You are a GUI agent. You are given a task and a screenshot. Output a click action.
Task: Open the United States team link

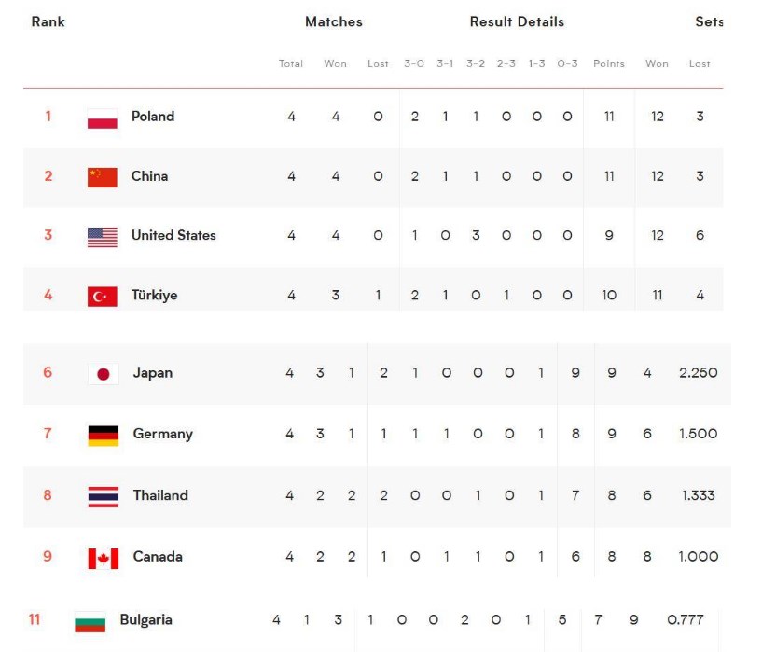point(173,235)
